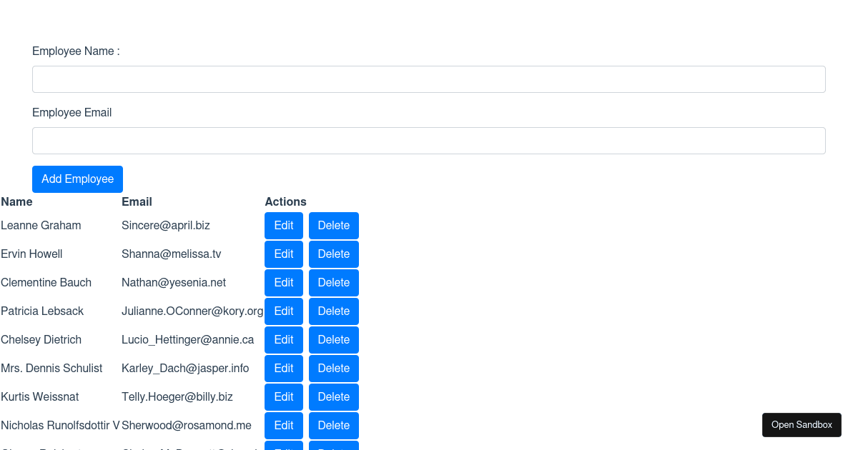Screen dimensions: 858x450
Task: Click Edit for Clementine Bauch
Action: [x=284, y=282]
